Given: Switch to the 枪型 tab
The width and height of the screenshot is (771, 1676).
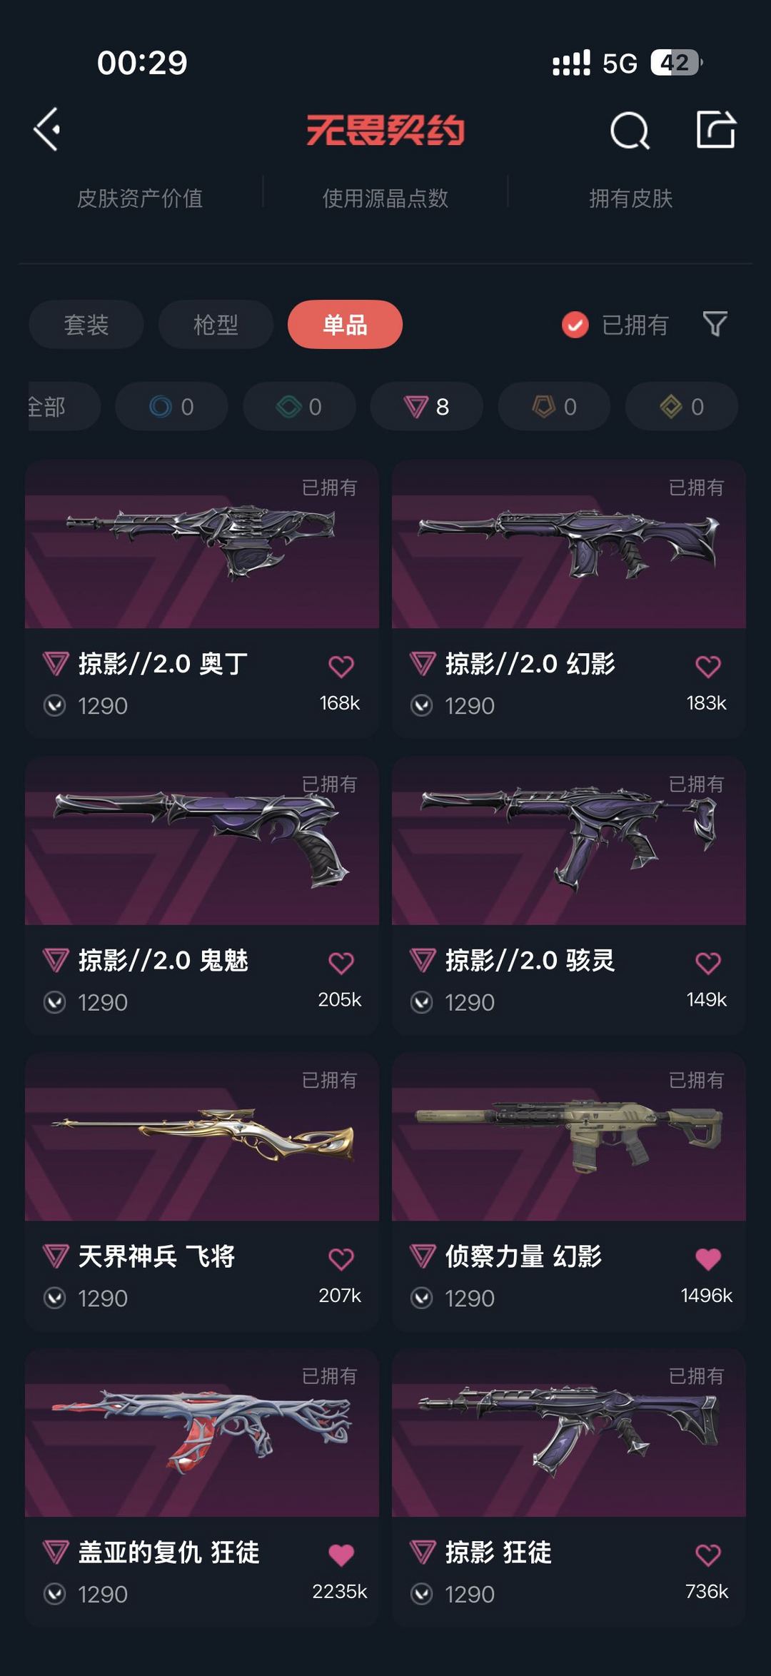Looking at the screenshot, I should point(216,325).
